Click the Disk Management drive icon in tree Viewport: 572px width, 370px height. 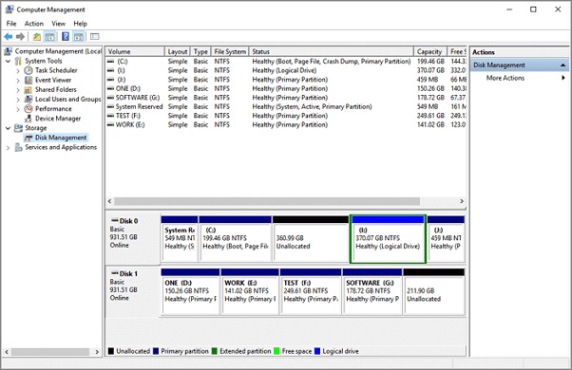29,138
